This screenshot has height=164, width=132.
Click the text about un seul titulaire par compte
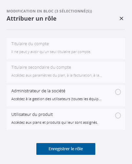point(51,52)
